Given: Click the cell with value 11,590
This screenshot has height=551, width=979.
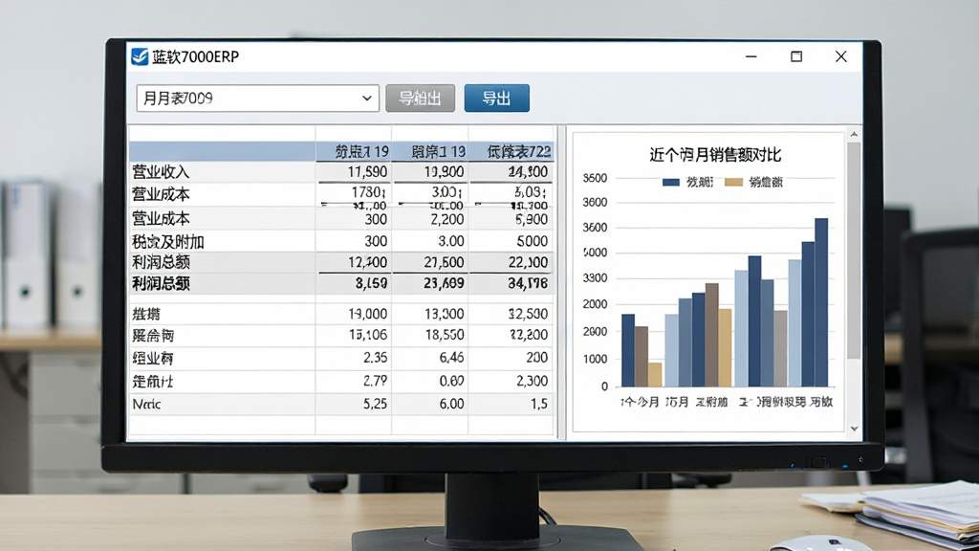Looking at the screenshot, I should (x=367, y=172).
